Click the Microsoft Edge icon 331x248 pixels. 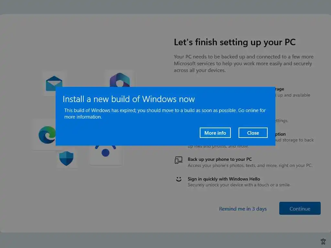click(x=47, y=135)
